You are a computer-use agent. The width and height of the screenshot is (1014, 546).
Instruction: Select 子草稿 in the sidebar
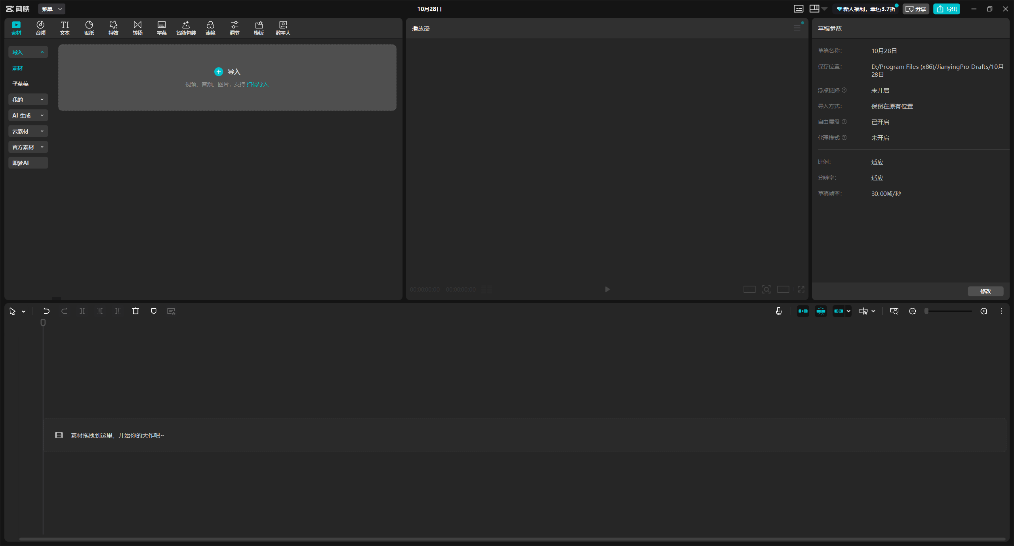click(x=20, y=84)
